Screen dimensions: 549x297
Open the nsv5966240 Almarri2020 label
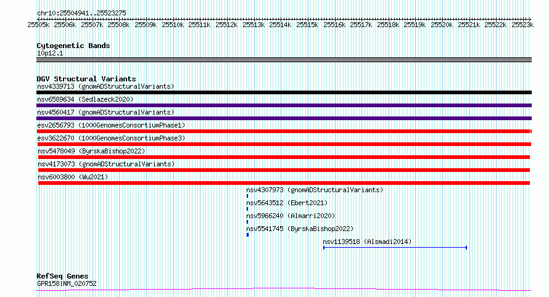tap(291, 216)
